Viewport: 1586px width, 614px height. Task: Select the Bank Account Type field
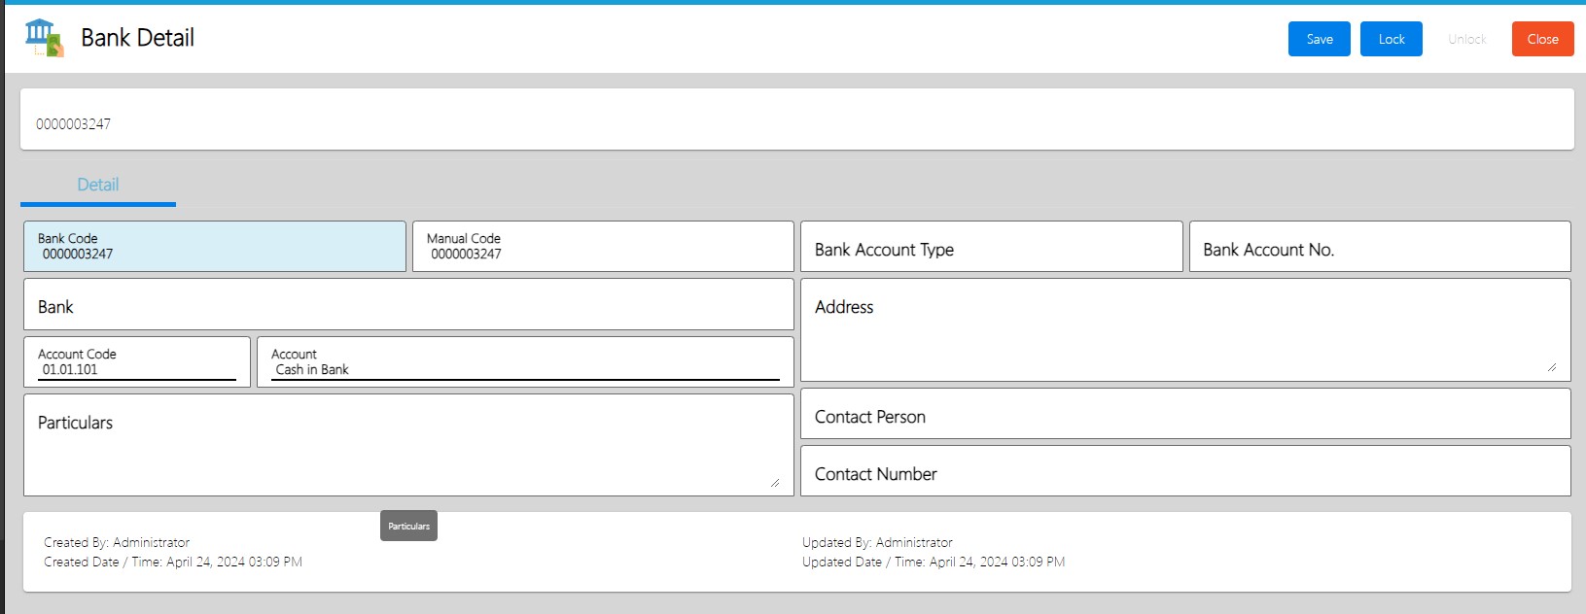[991, 247]
